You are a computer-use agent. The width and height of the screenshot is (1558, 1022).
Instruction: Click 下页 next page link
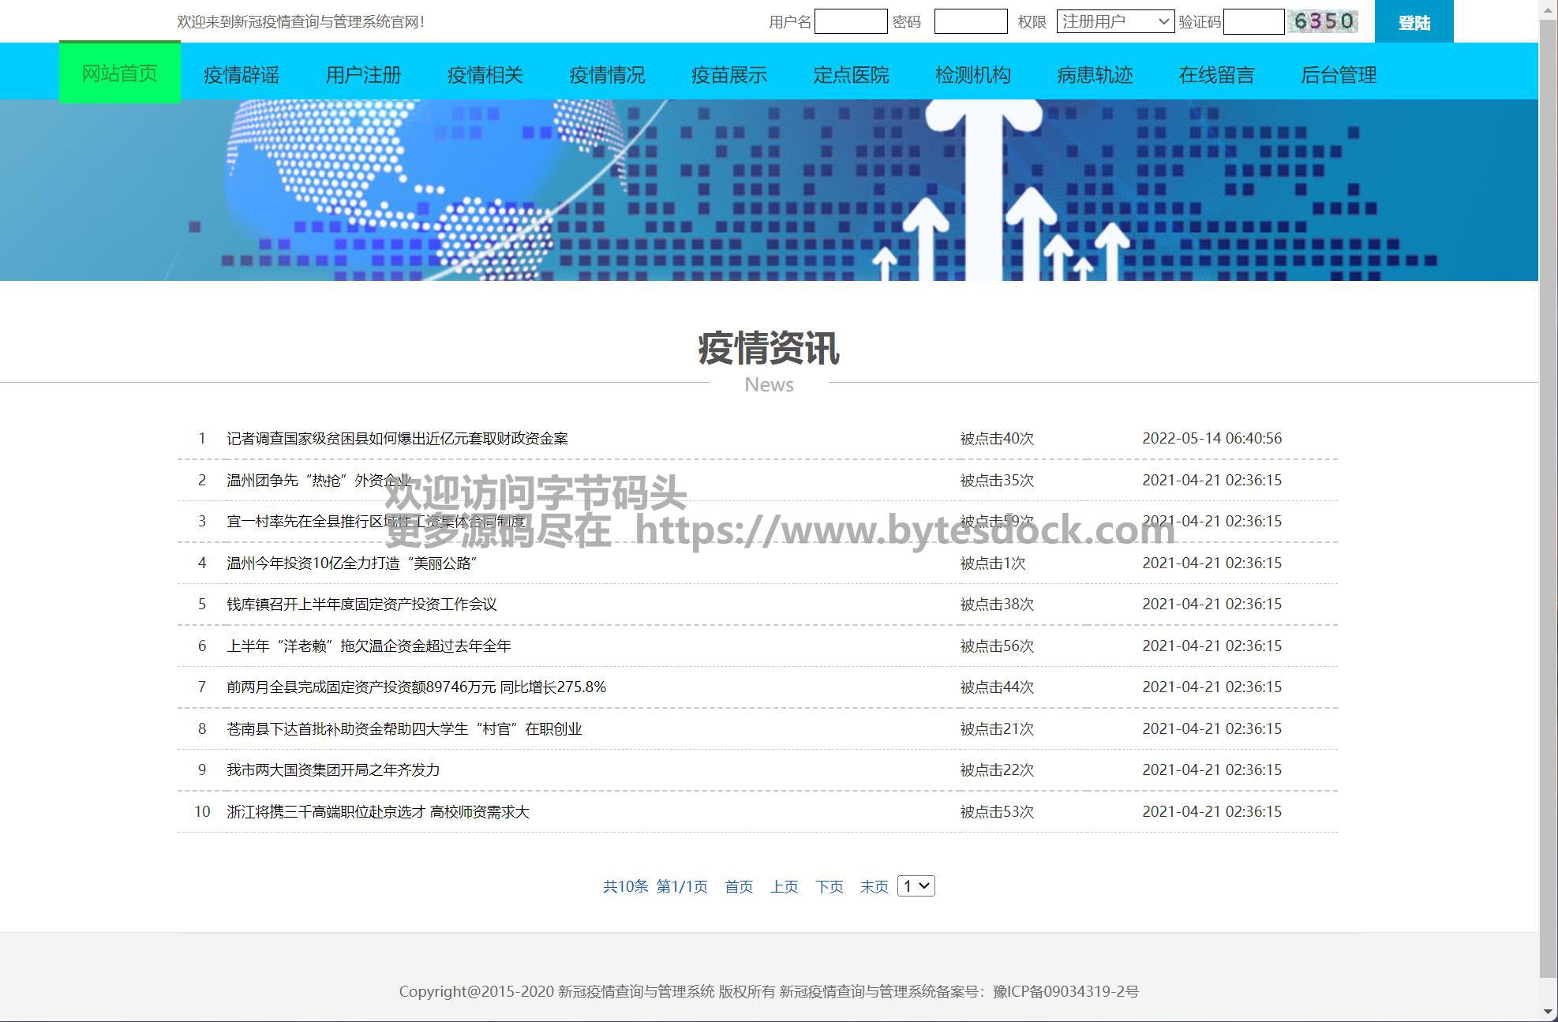click(829, 887)
